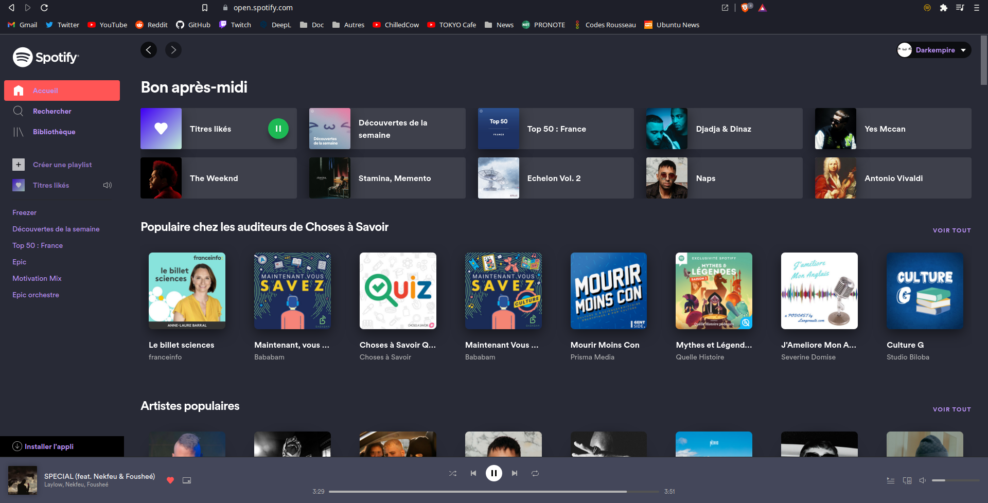Unlike the current song with the heart icon

pyautogui.click(x=170, y=480)
